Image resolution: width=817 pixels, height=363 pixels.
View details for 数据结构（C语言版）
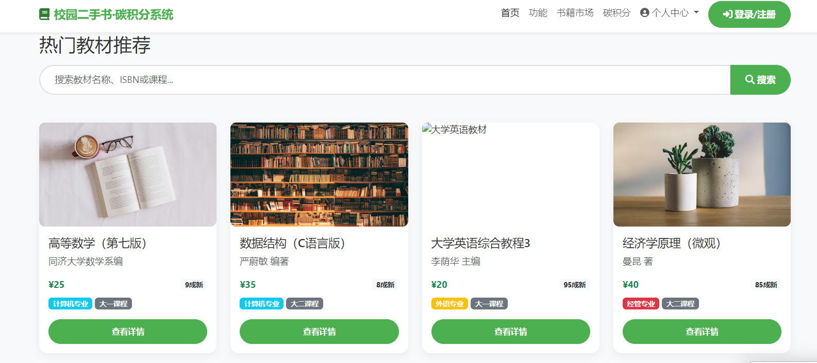(x=319, y=332)
